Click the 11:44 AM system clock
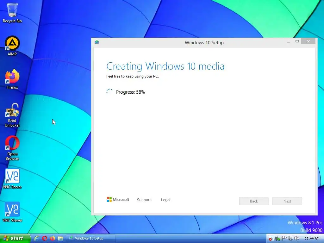The height and width of the screenshot is (243, 324). (x=312, y=239)
